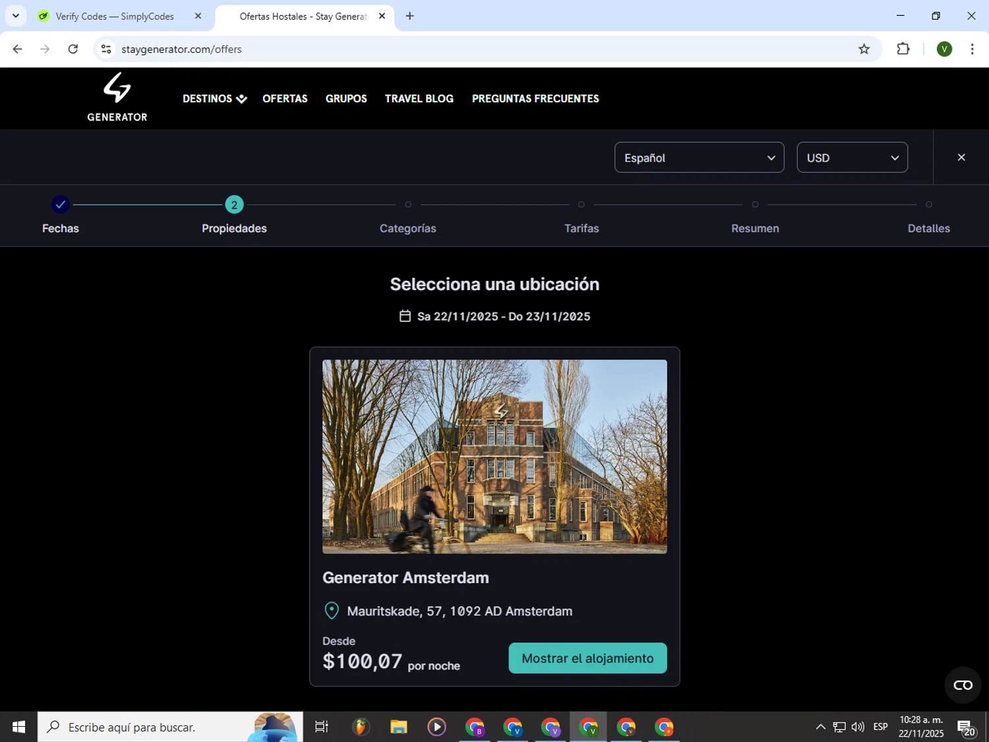The height and width of the screenshot is (742, 989).
Task: Click the ESP input language indicator
Action: [x=880, y=727]
